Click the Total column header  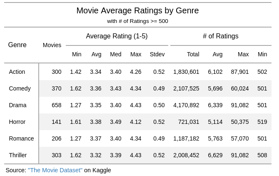193,54
